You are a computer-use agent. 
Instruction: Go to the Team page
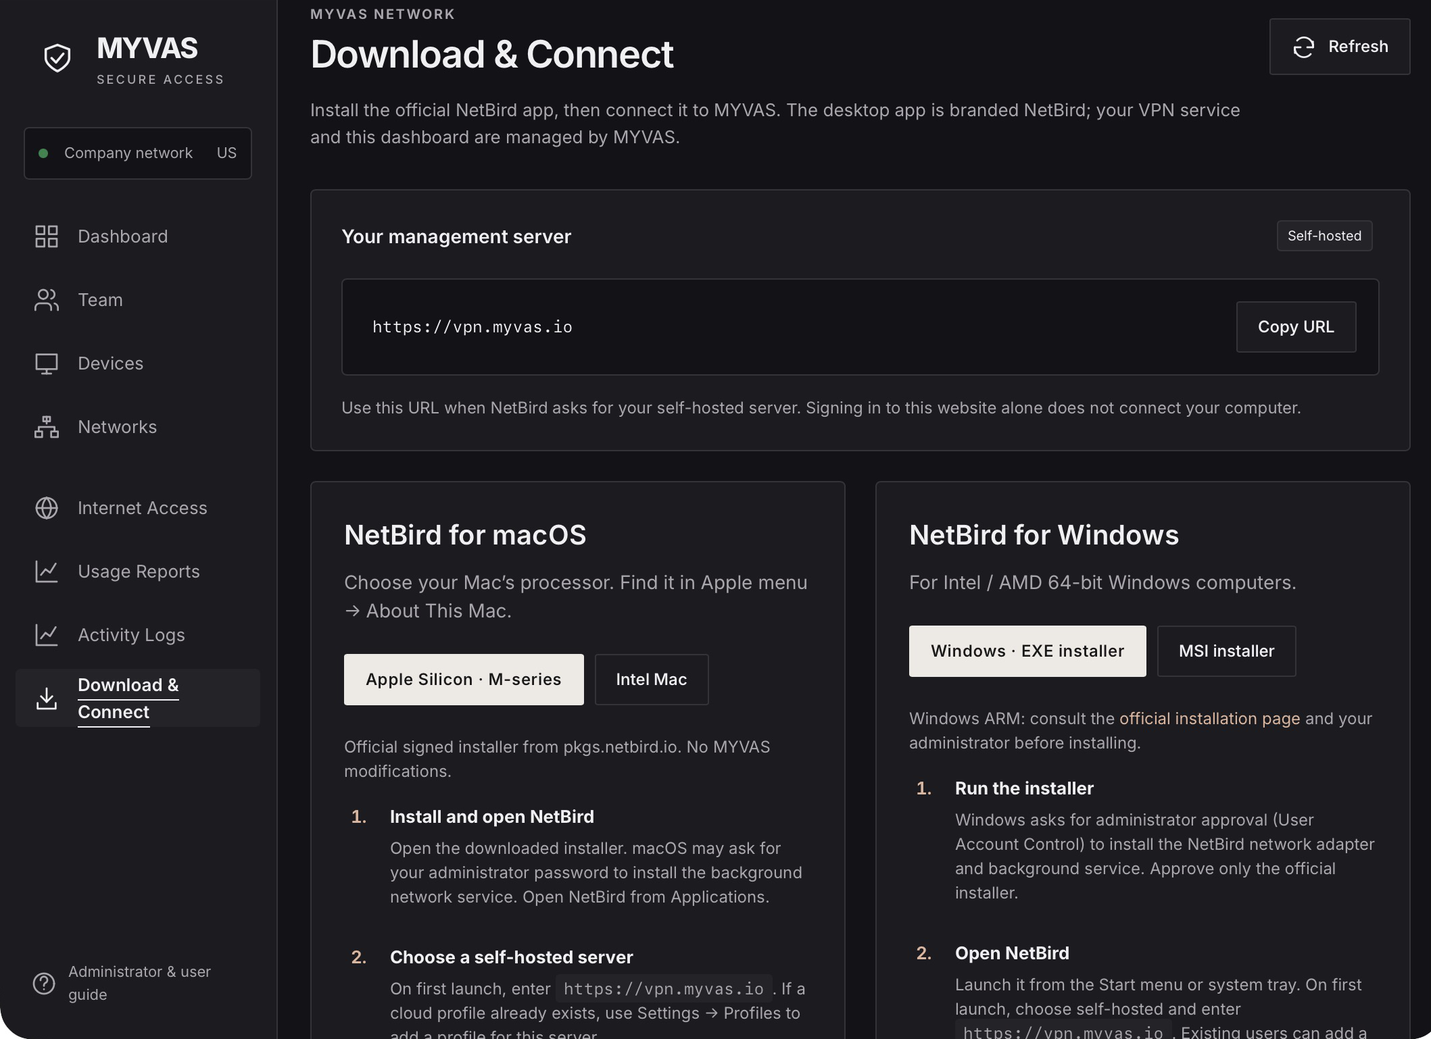(x=100, y=300)
